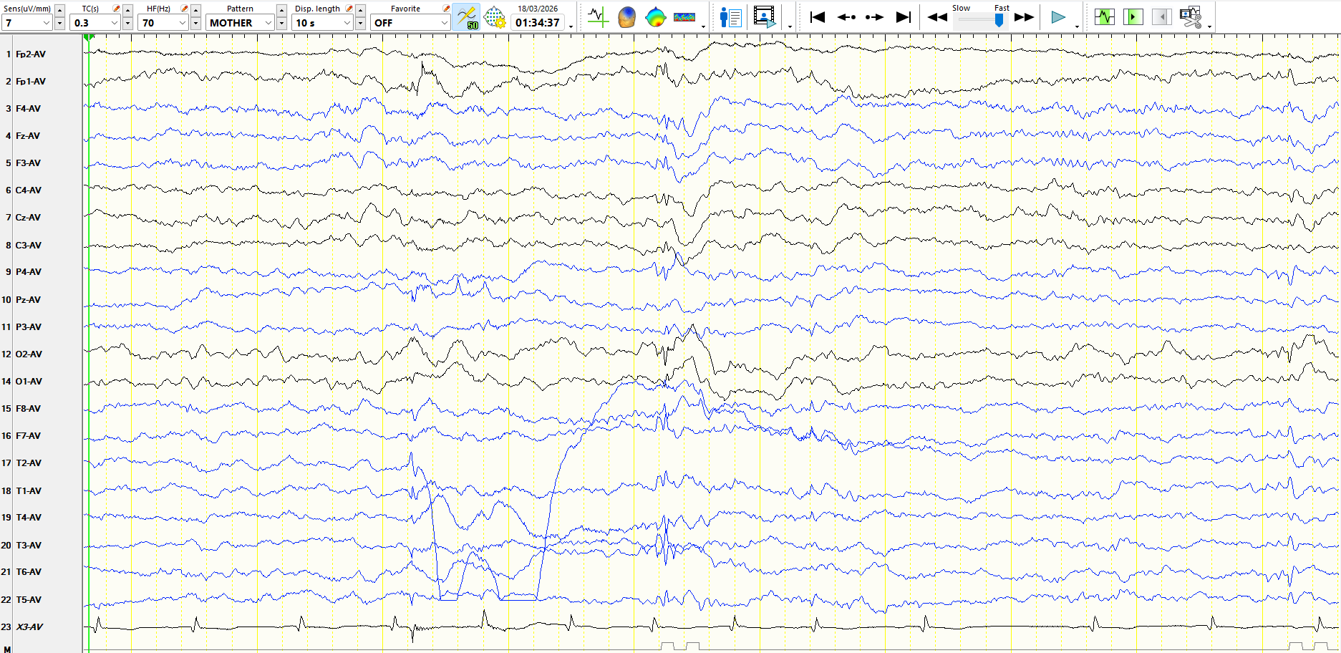Activate the waveform cursor measurement tool
This screenshot has width=1341, height=653.
tap(598, 17)
